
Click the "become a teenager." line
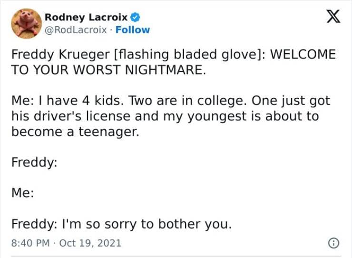point(75,132)
